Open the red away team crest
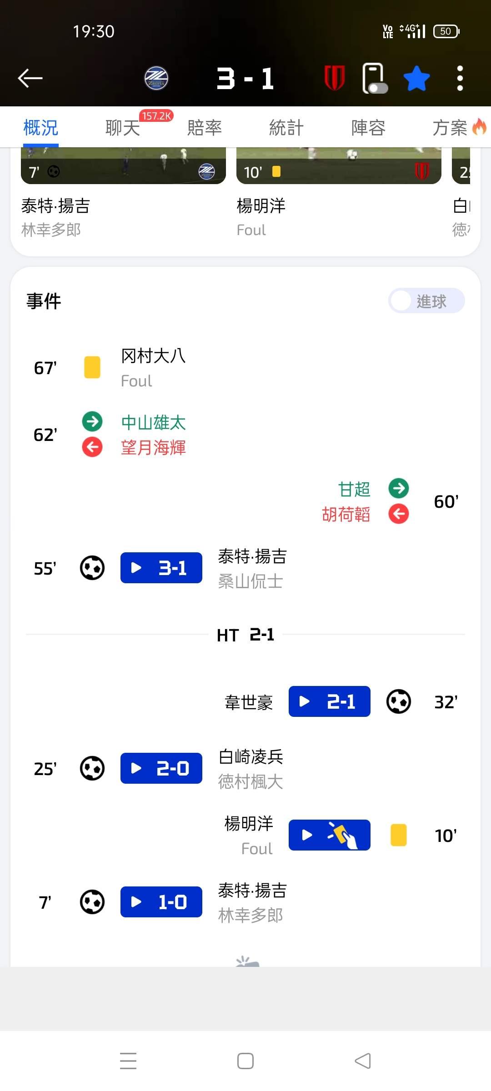Image resolution: width=491 pixels, height=1091 pixels. [x=335, y=78]
